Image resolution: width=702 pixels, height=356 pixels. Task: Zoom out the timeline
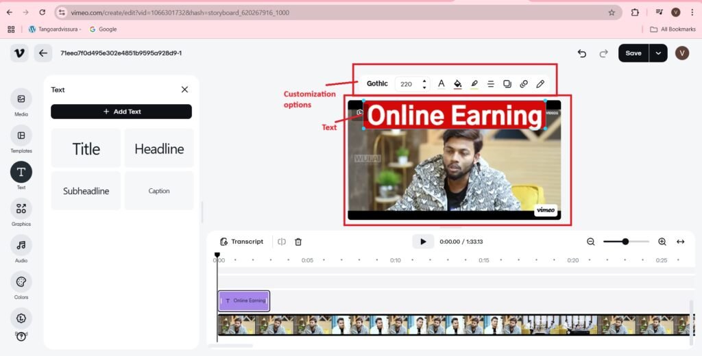point(590,242)
